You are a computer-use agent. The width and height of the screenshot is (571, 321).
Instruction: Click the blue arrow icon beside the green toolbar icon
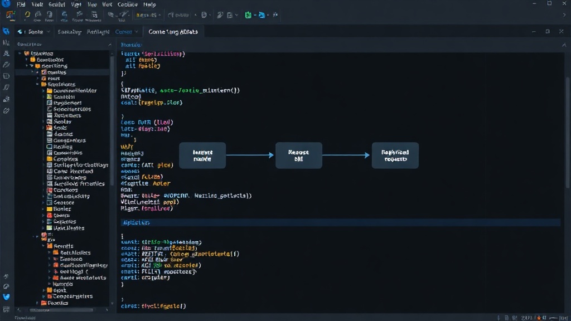coord(262,15)
